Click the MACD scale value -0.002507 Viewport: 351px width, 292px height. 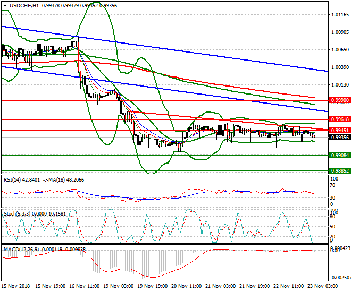click(x=341, y=278)
